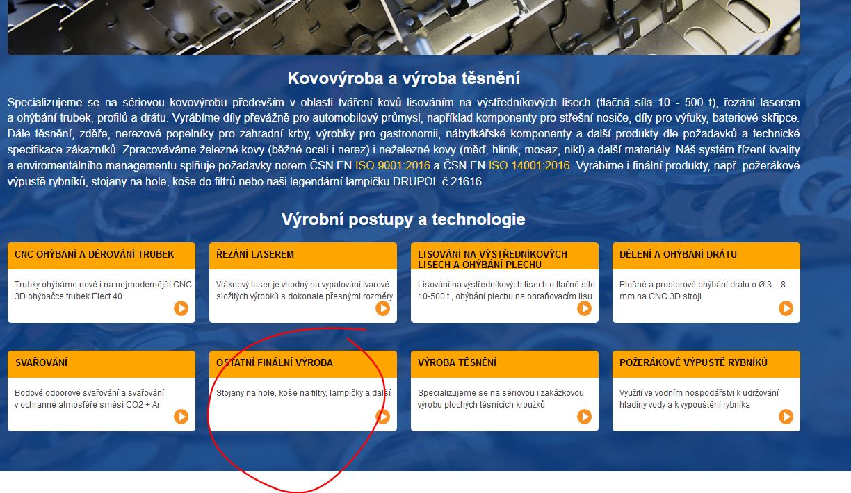Click the Vláknový laser description text

tap(303, 290)
